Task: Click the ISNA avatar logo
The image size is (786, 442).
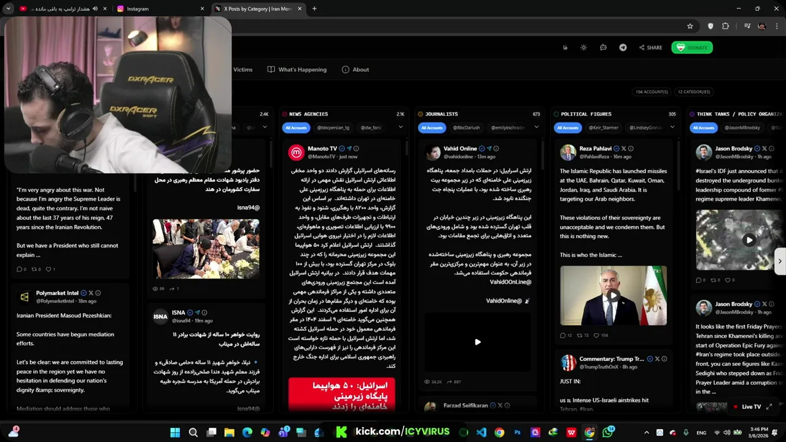Action: pyautogui.click(x=160, y=316)
